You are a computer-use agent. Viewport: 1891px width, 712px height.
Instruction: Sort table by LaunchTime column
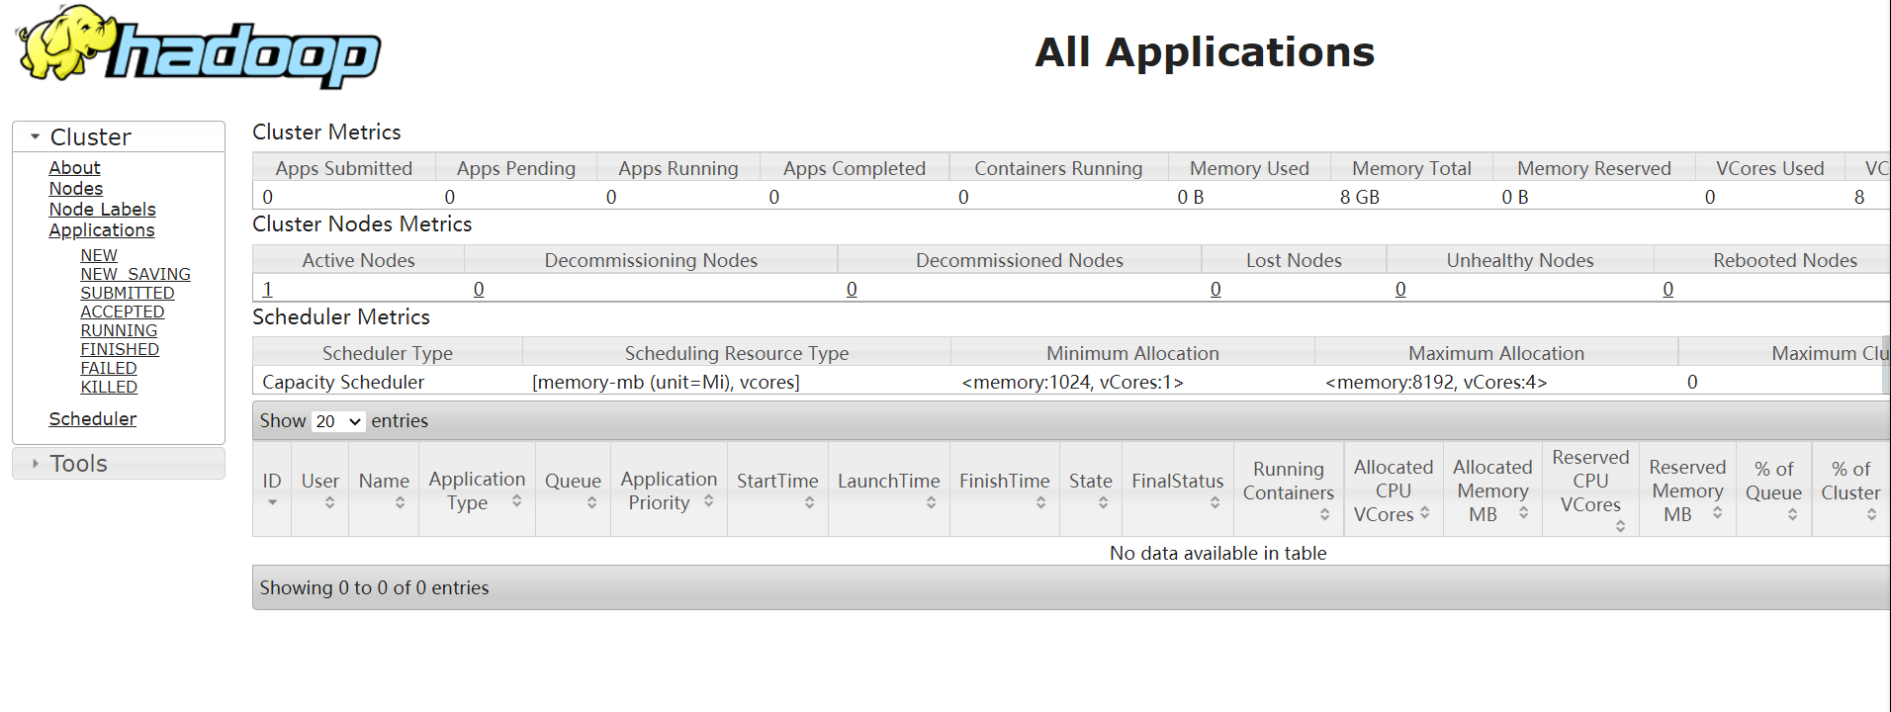889,489
